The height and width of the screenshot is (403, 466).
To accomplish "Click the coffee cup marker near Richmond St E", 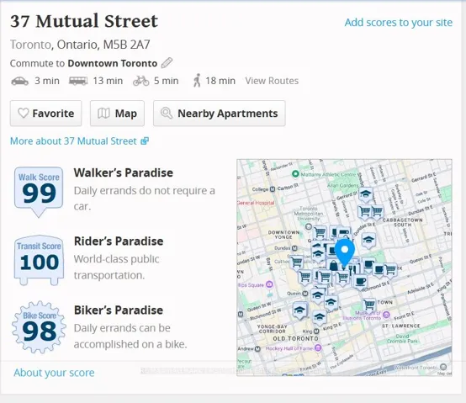I will (x=360, y=282).
